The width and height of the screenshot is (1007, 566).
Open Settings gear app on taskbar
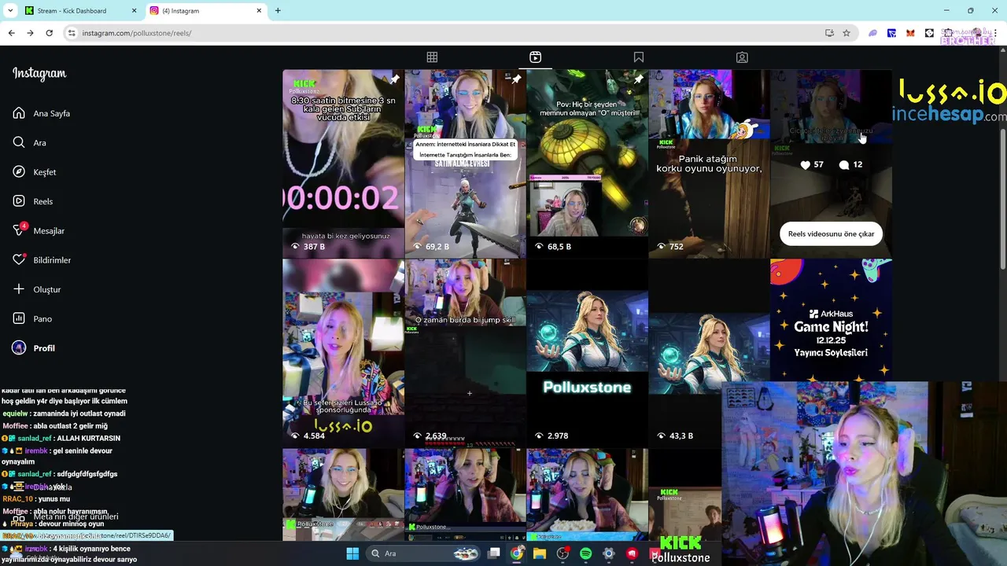(608, 553)
